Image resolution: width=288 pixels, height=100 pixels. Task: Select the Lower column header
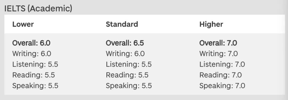23,24
